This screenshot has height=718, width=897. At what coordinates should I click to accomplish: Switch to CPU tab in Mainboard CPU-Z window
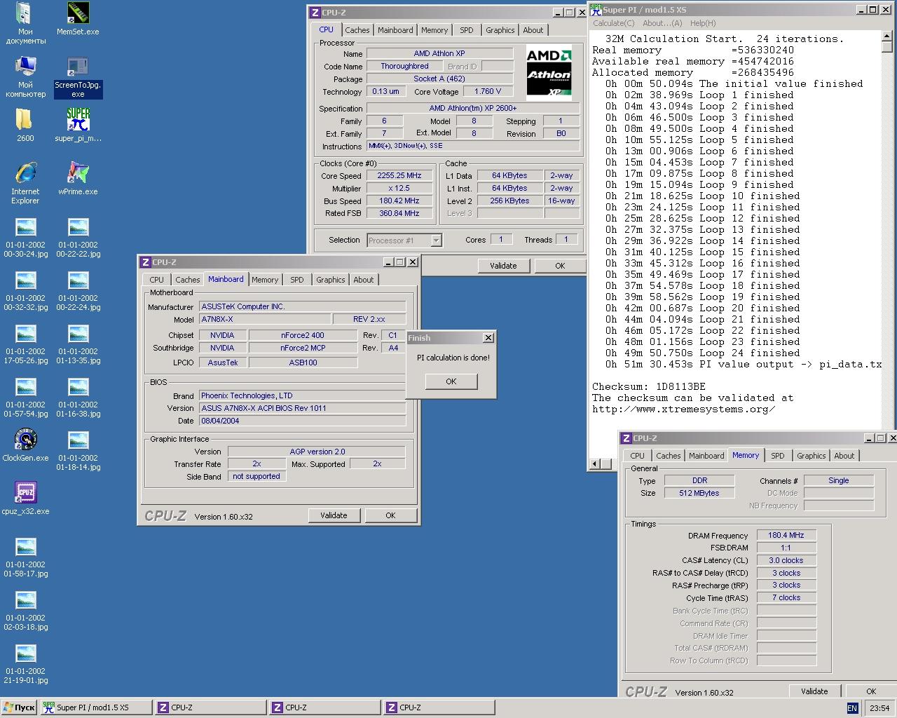(157, 280)
